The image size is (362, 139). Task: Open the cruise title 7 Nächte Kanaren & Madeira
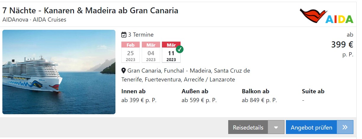pyautogui.click(x=90, y=11)
